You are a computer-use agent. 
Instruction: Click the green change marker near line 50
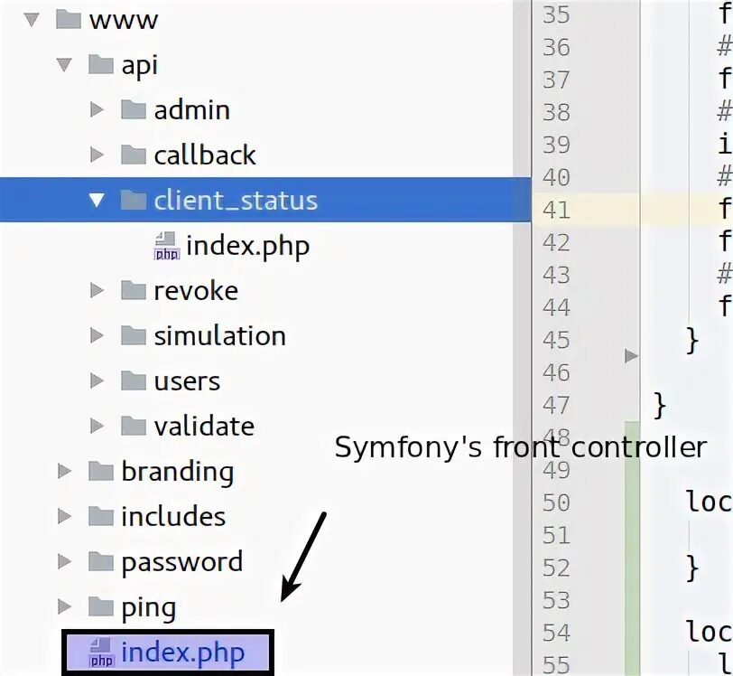(632, 502)
